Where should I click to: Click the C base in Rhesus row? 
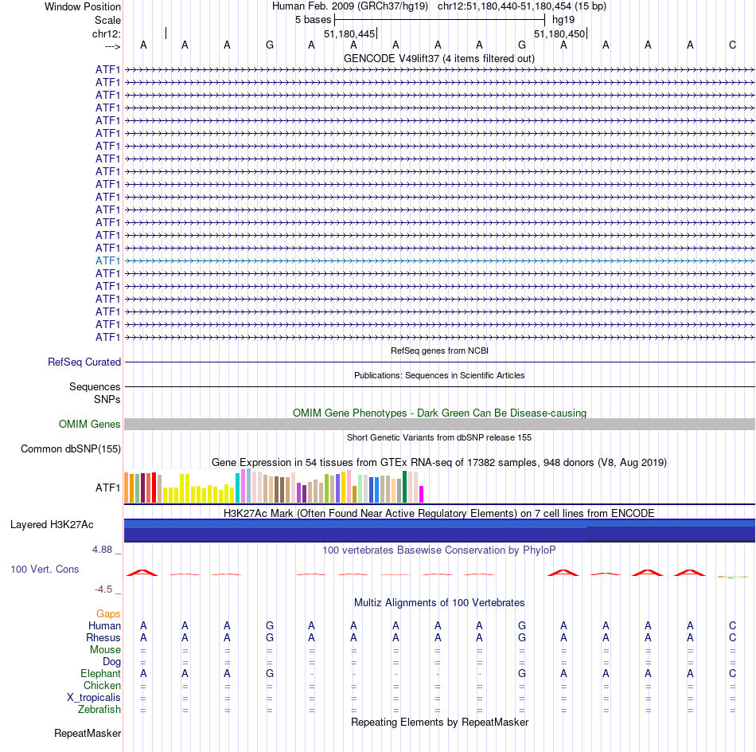(732, 637)
